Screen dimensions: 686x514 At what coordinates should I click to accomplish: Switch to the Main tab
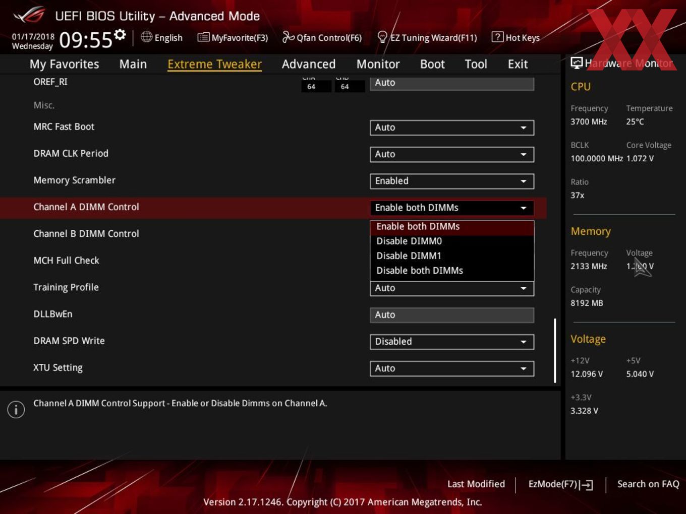click(133, 64)
